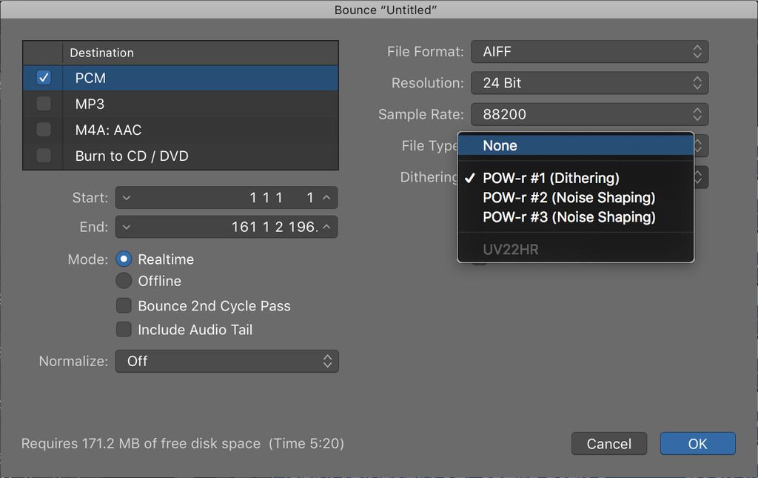Enable Bounce 2nd Cycle Pass
This screenshot has height=478, width=758.
pyautogui.click(x=124, y=306)
